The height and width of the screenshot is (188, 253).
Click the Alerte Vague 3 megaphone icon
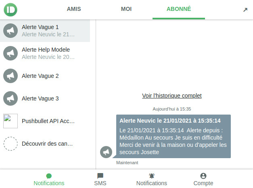[10, 98]
